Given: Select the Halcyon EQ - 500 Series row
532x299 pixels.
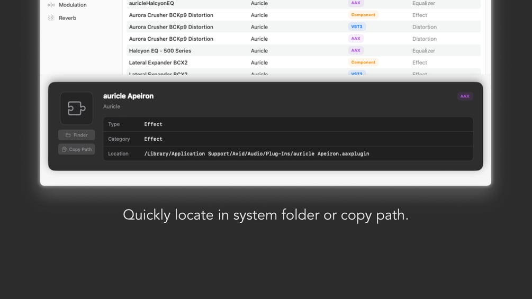Looking at the screenshot, I should point(304,50).
